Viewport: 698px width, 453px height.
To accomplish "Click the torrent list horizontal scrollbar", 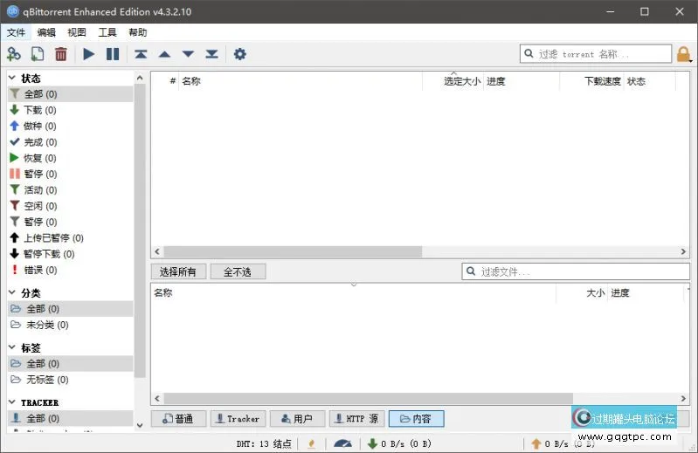I will click(x=288, y=251).
